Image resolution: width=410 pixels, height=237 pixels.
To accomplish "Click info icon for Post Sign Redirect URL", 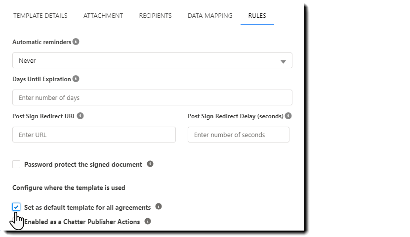I will (81, 116).
